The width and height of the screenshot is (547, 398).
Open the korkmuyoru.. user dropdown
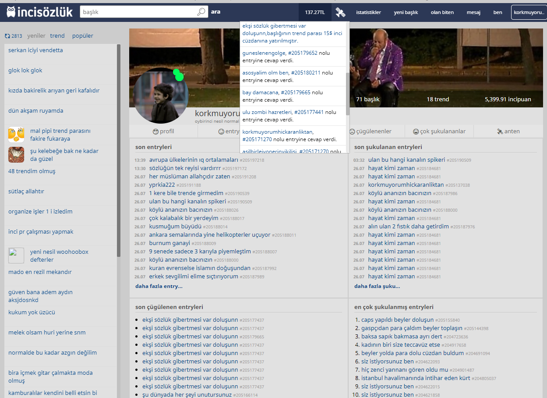pos(529,12)
